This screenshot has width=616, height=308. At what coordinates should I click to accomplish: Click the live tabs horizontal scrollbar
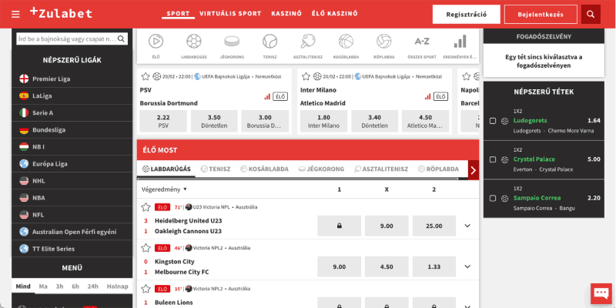pos(298,179)
